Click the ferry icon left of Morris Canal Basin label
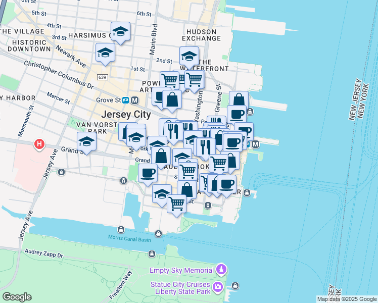The width and height of the screenshot is (378, 303). [121, 230]
